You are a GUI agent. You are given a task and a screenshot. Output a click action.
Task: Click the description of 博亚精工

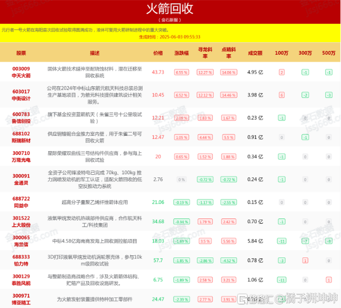[95, 299]
